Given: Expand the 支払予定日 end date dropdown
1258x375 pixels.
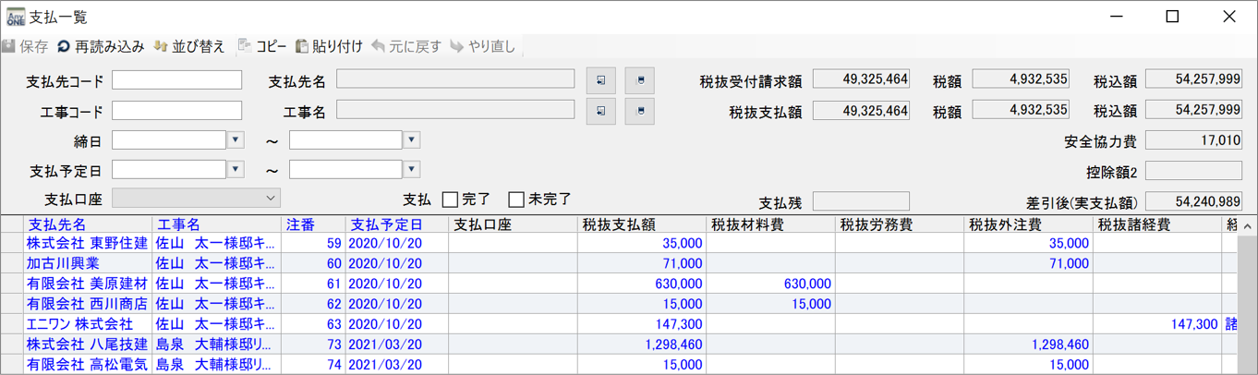Looking at the screenshot, I should point(412,170).
